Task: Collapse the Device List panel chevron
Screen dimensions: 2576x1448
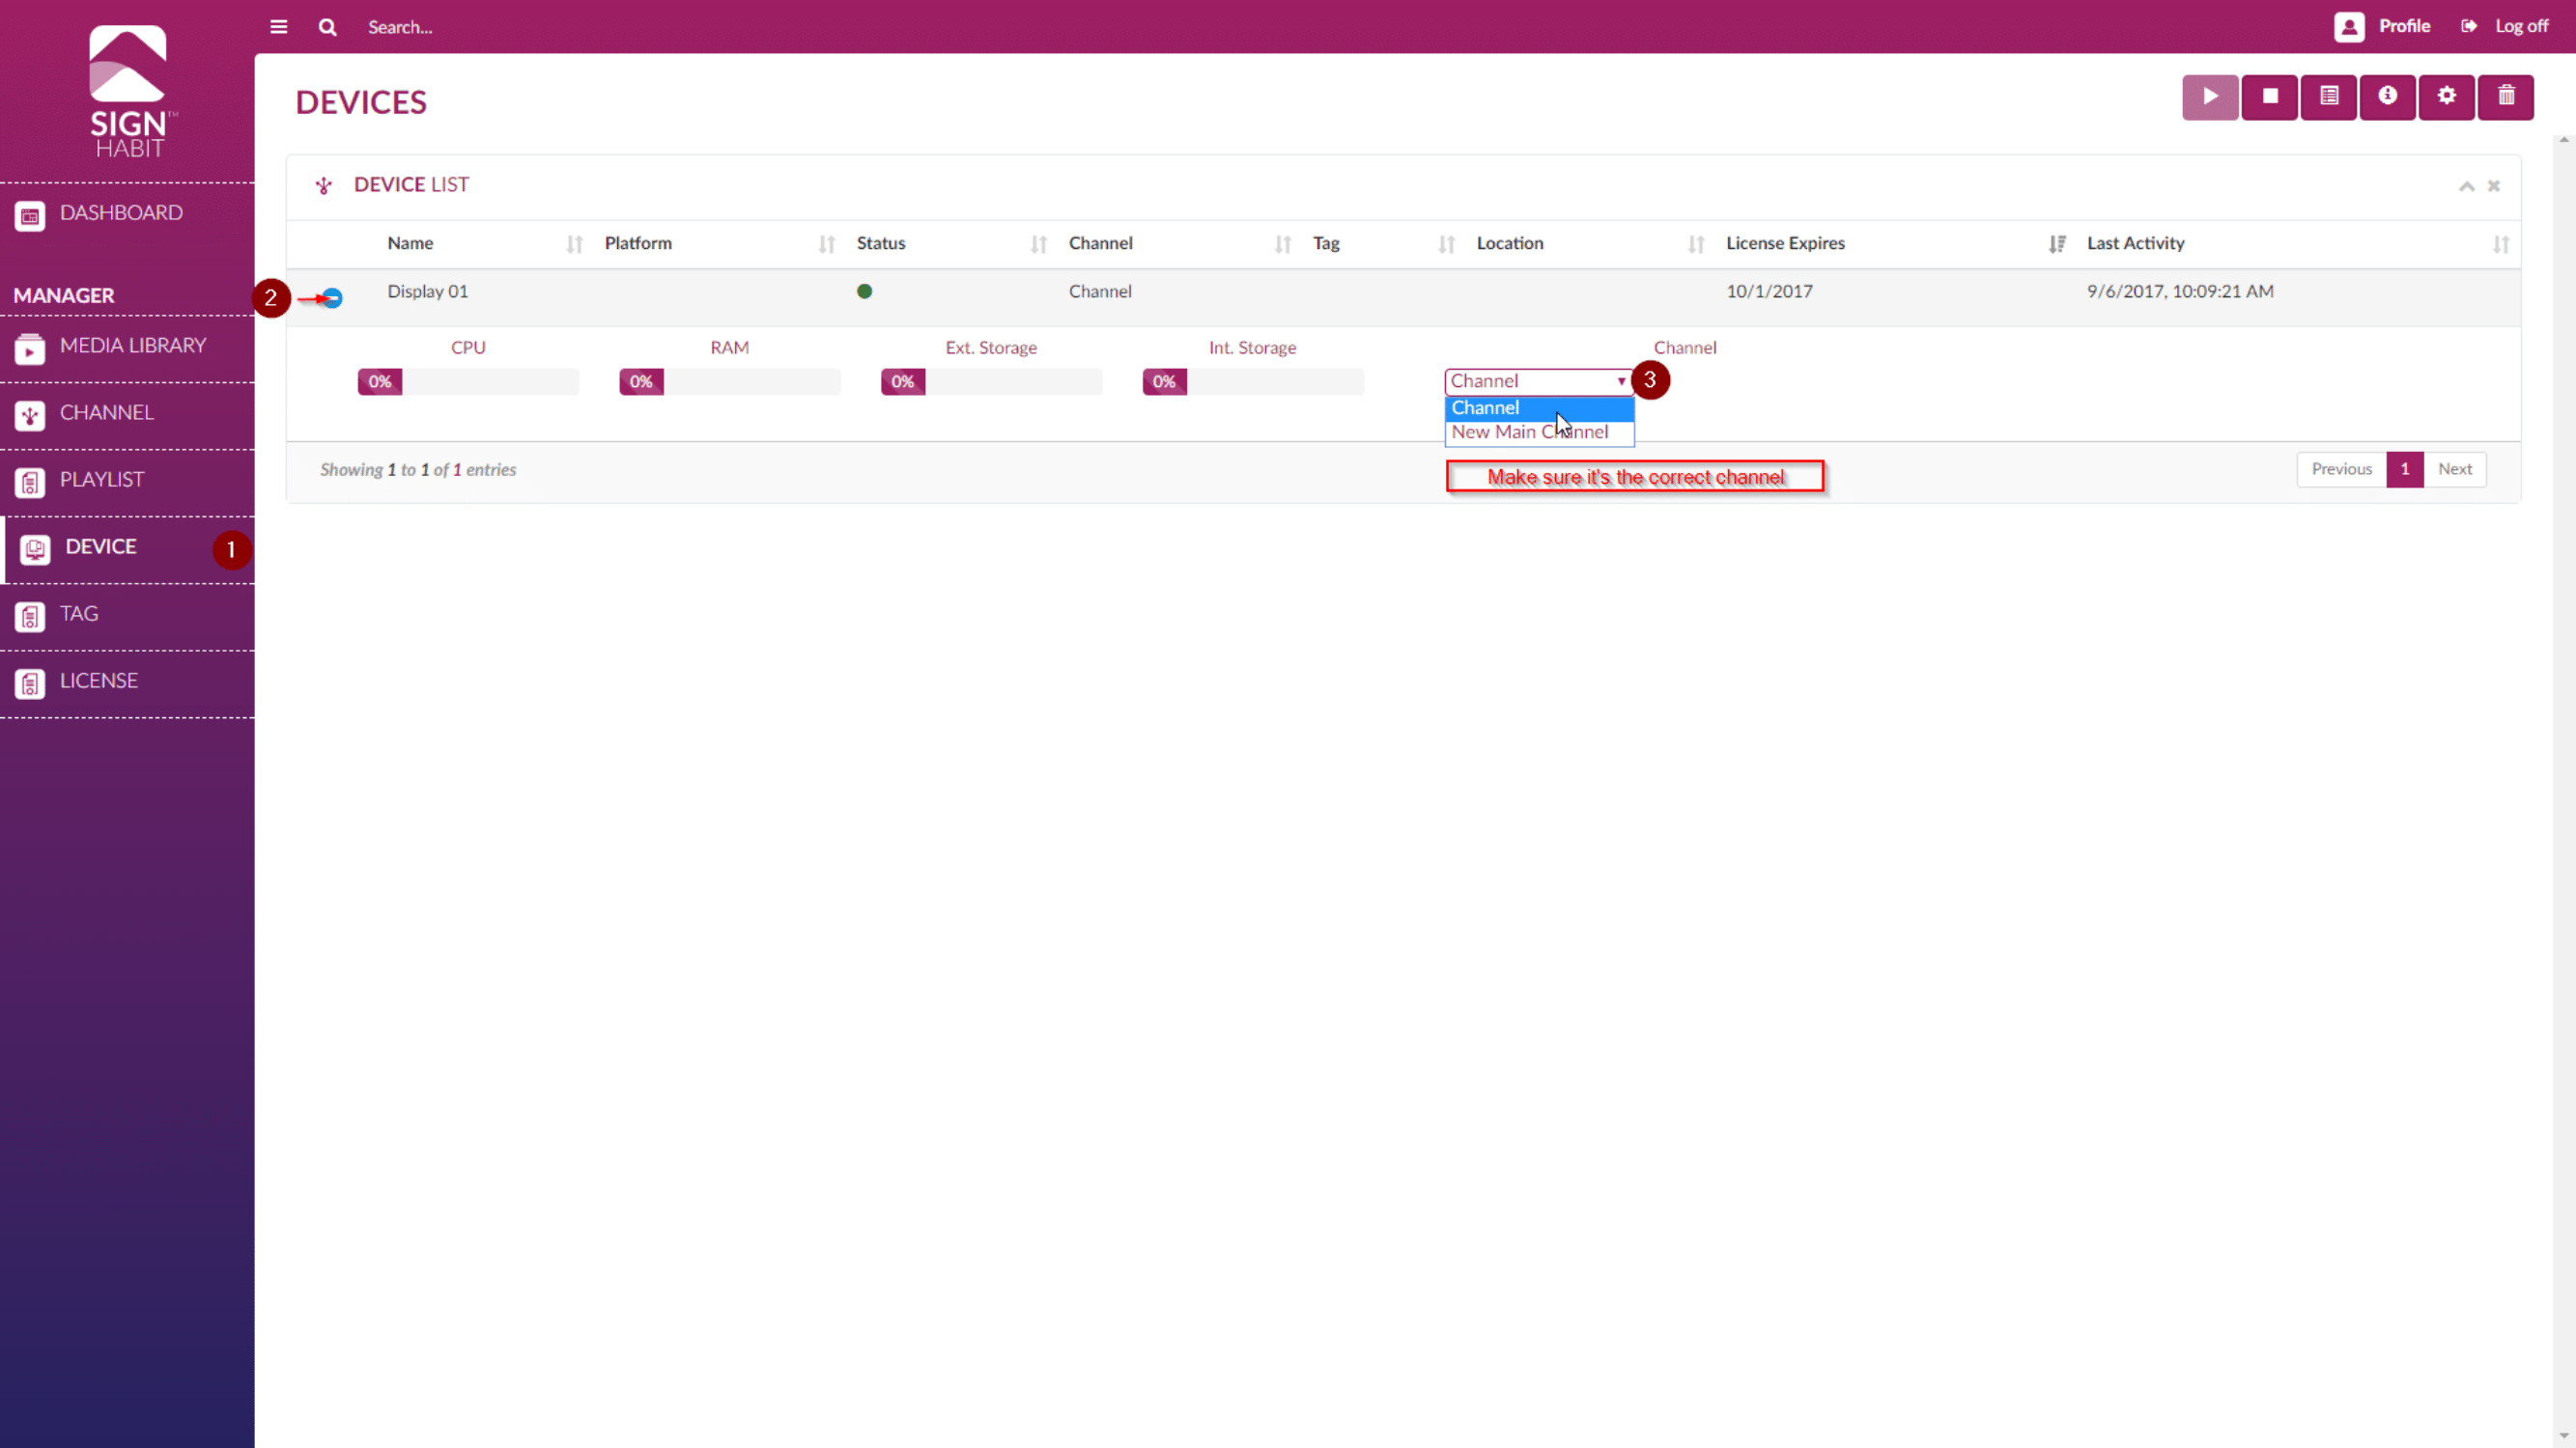Action: coord(2467,186)
